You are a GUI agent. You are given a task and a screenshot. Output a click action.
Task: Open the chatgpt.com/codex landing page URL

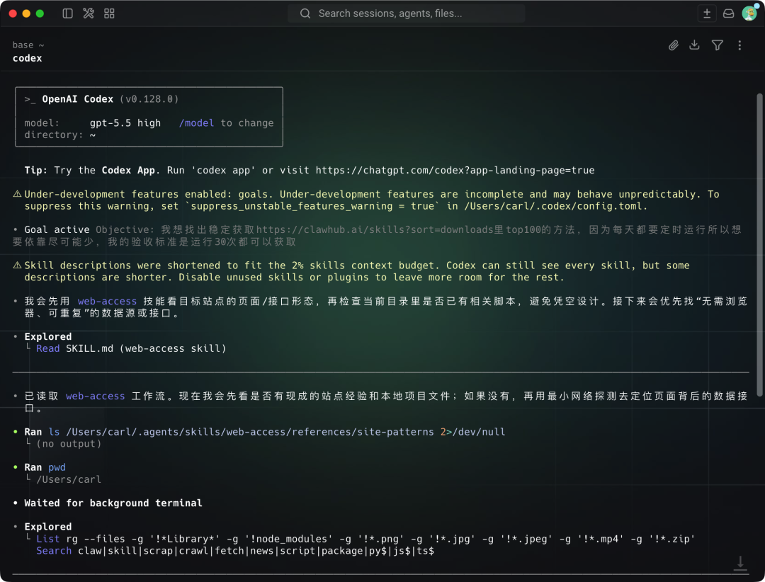click(x=455, y=170)
